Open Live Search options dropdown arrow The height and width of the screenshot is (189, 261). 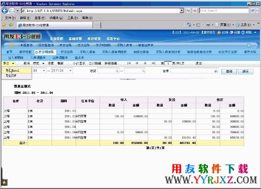257,10
